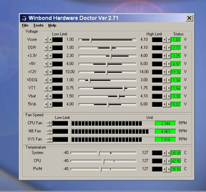The image size is (206, 192).
Task: Decrease DDR high limit with left arrow
Action: (164, 48)
